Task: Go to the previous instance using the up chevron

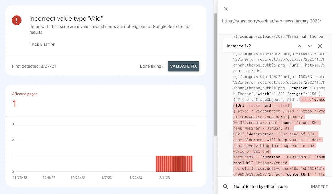Action: click(x=299, y=46)
